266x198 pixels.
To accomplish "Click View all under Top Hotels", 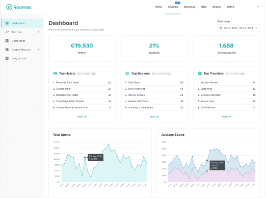I will coord(82,116).
